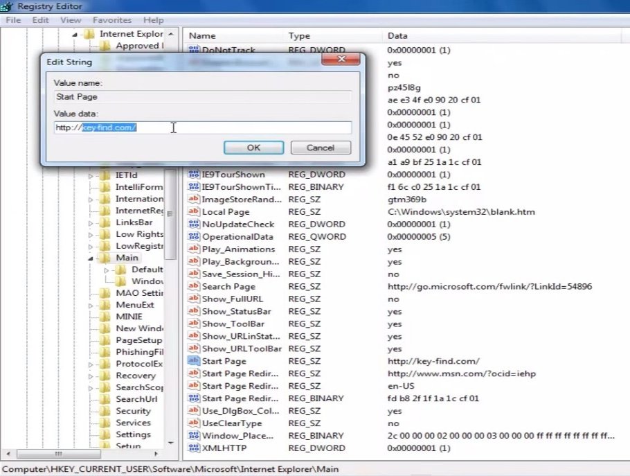Click the Value name field
The width and height of the screenshot is (630, 476).
203,97
